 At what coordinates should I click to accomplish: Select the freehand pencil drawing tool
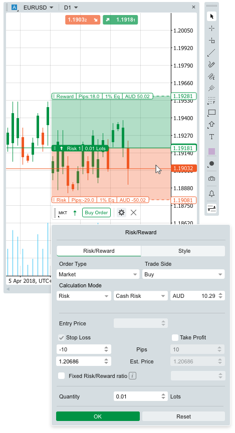click(x=211, y=65)
